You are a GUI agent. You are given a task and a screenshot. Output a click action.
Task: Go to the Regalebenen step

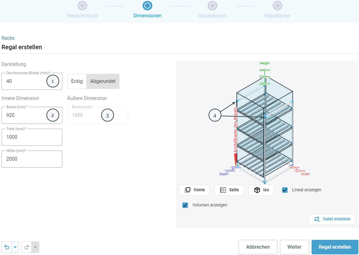[x=212, y=6]
